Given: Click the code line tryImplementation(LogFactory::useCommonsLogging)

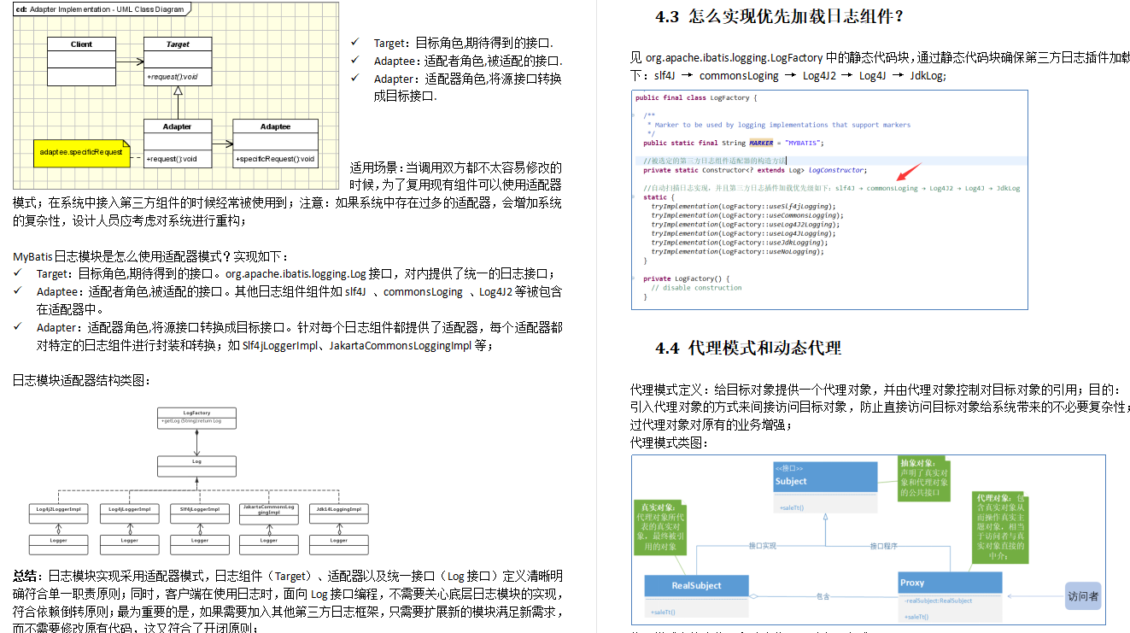Looking at the screenshot, I should tap(747, 215).
